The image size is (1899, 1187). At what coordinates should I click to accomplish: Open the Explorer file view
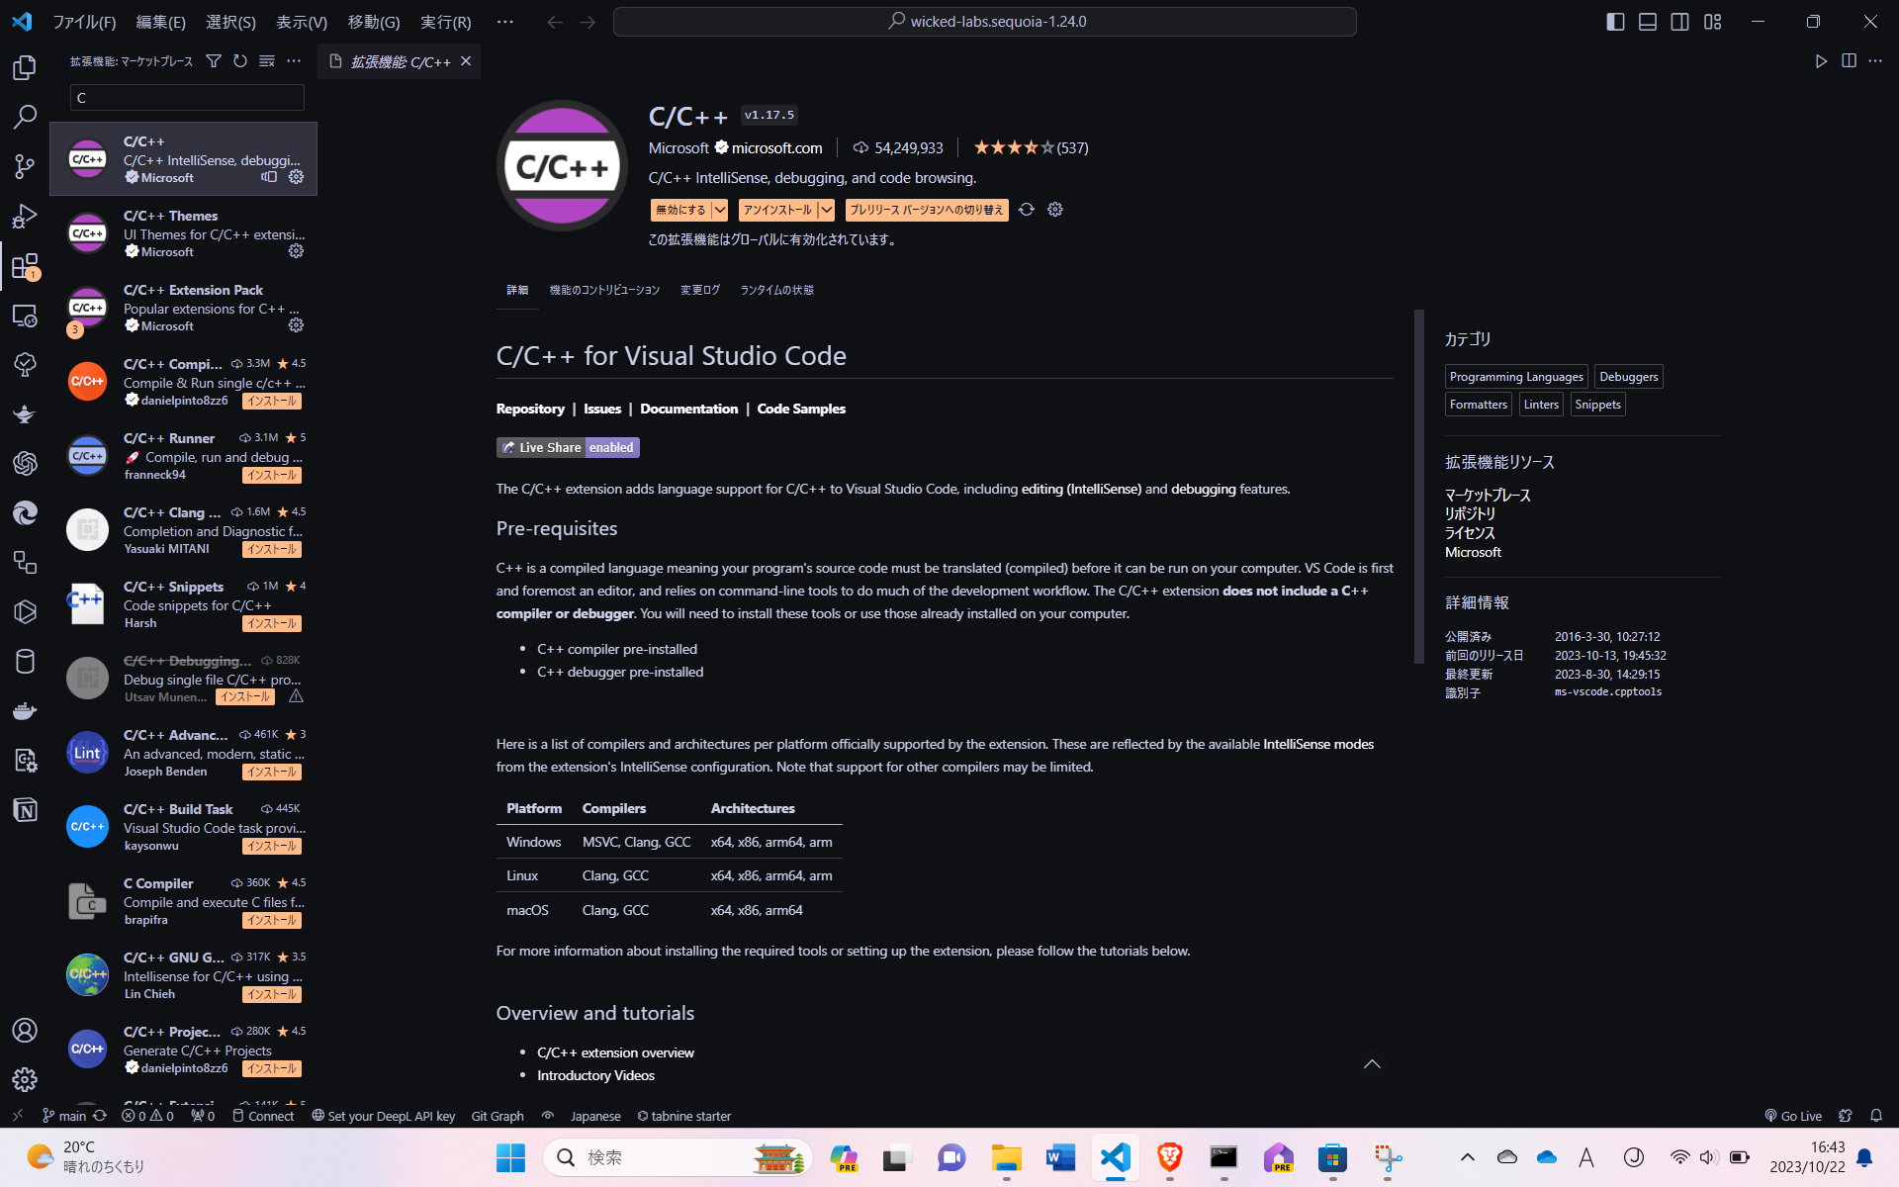coord(25,67)
